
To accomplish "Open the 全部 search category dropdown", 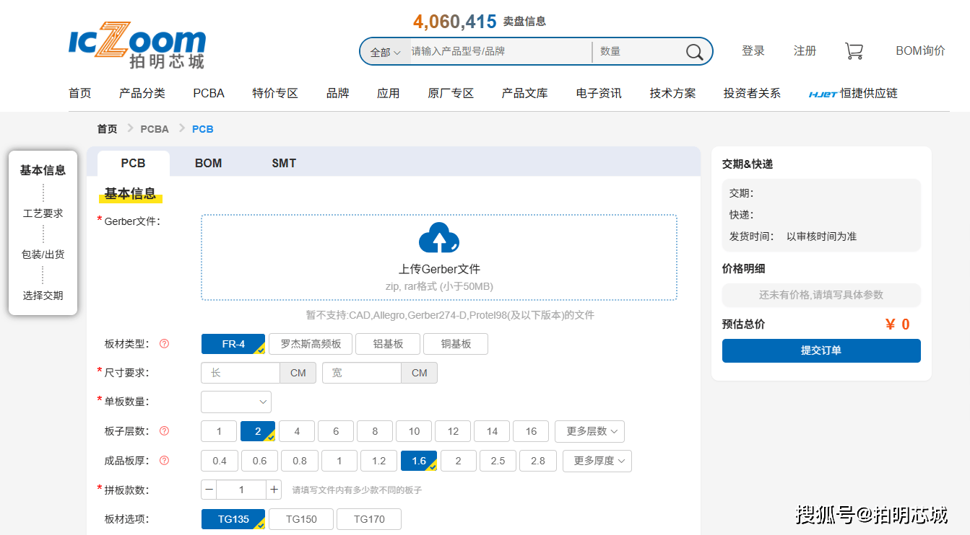I will pyautogui.click(x=385, y=52).
